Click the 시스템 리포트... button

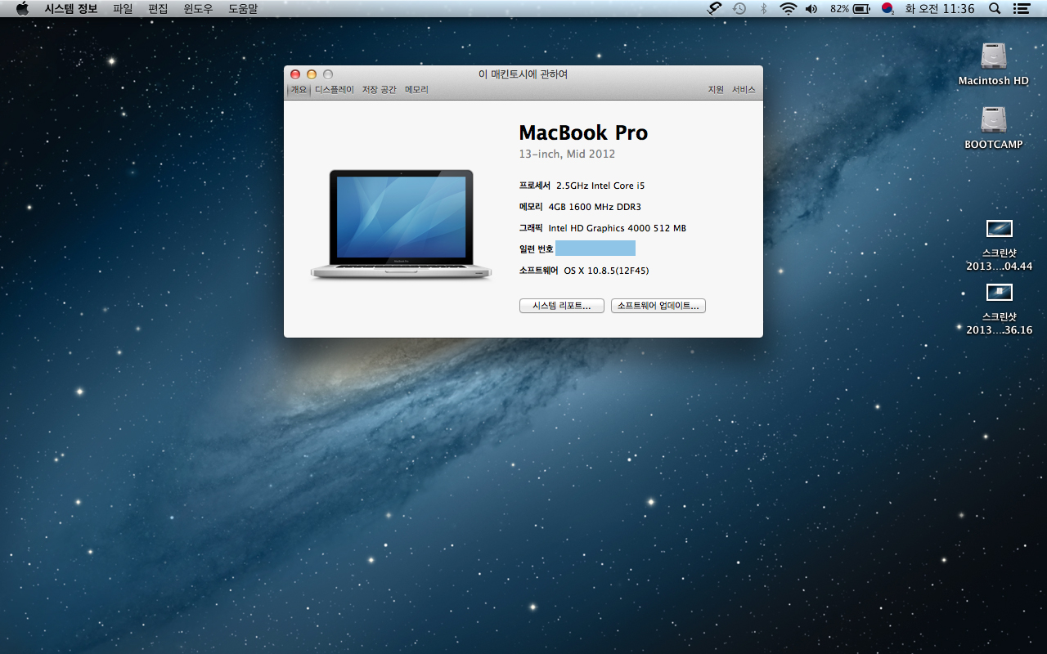[562, 306]
